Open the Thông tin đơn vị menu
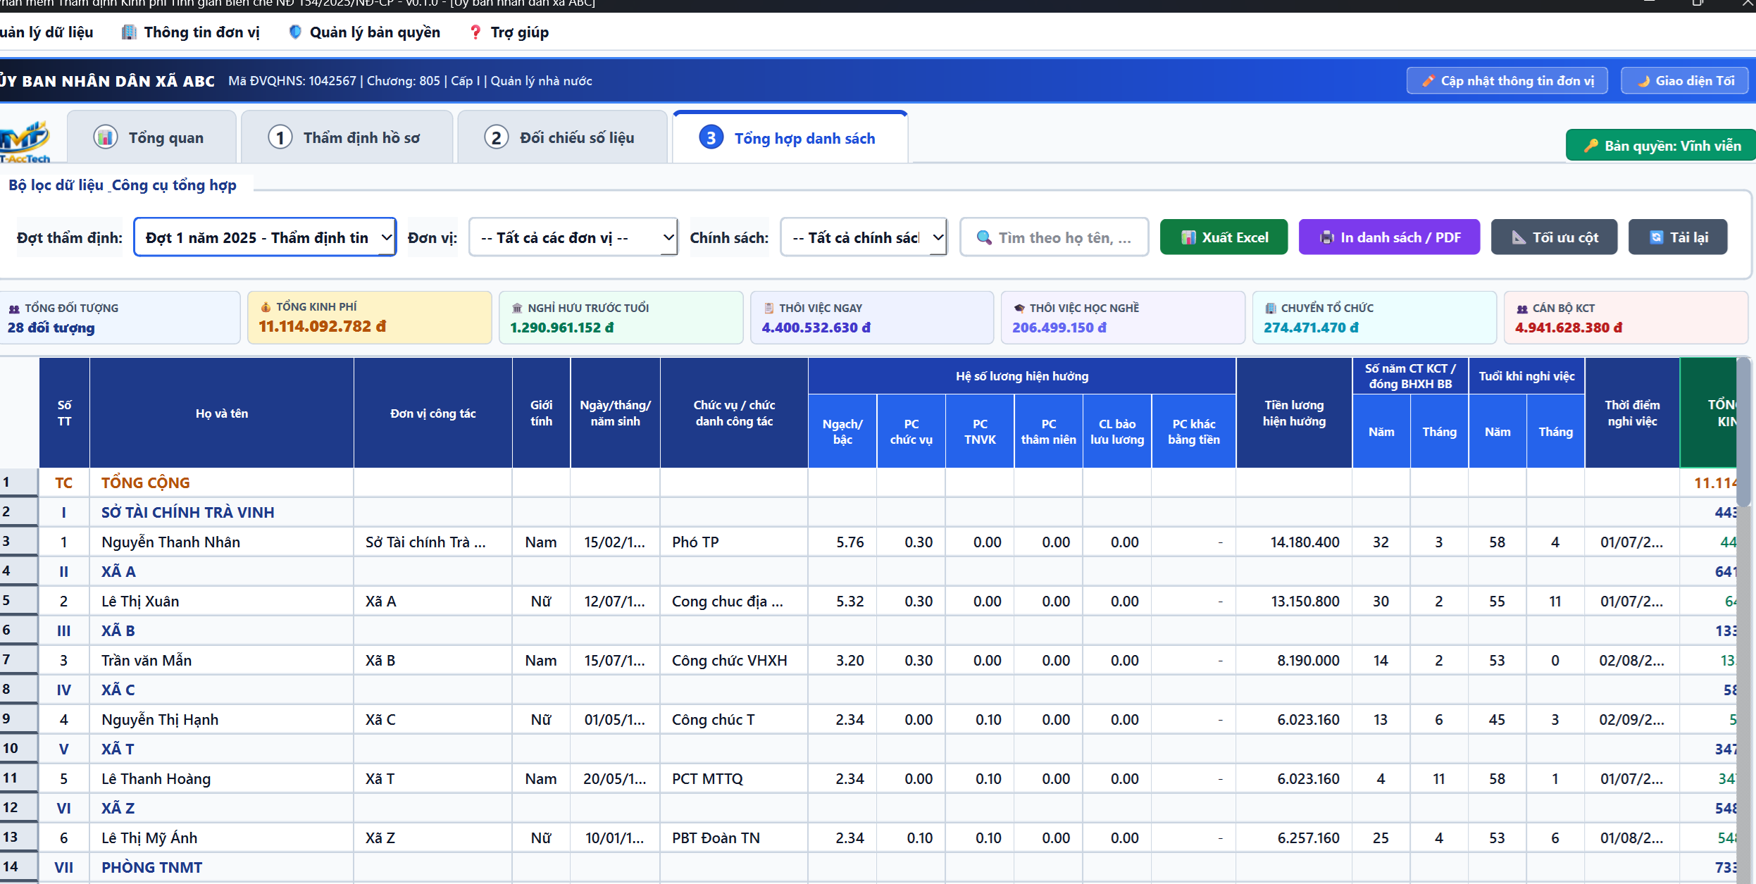Viewport: 1756px width, 884px height. 190,32
